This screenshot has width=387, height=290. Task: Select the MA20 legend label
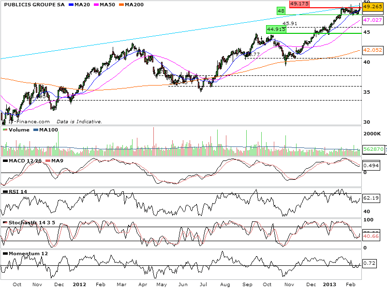coord(82,5)
